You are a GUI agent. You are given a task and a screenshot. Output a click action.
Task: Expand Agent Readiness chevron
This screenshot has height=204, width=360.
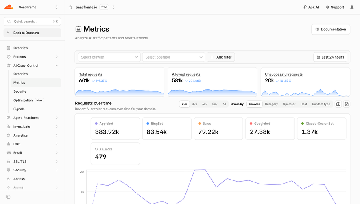pyautogui.click(x=57, y=118)
